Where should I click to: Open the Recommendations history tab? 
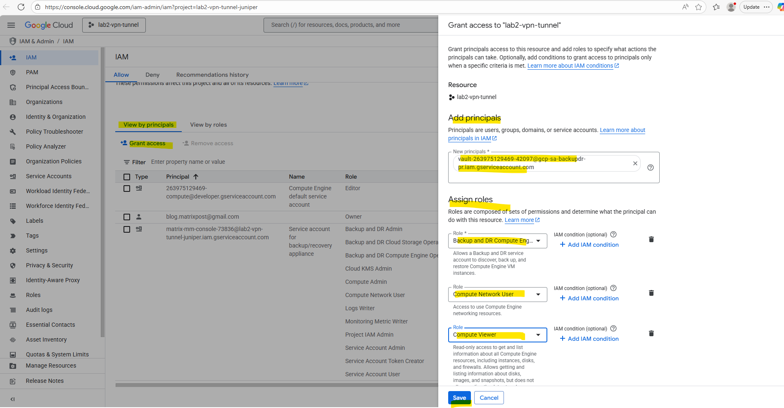click(212, 75)
